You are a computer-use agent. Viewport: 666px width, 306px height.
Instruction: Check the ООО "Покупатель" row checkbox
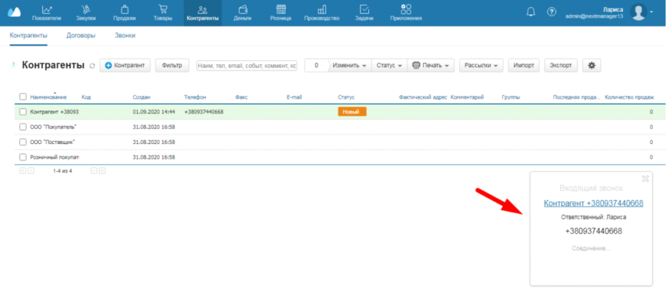click(23, 127)
